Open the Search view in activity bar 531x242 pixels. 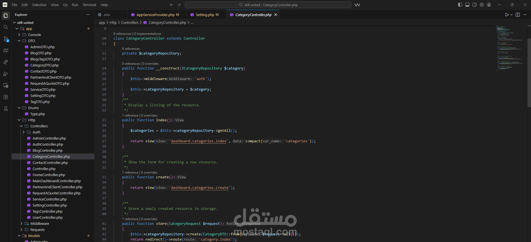tap(6, 27)
